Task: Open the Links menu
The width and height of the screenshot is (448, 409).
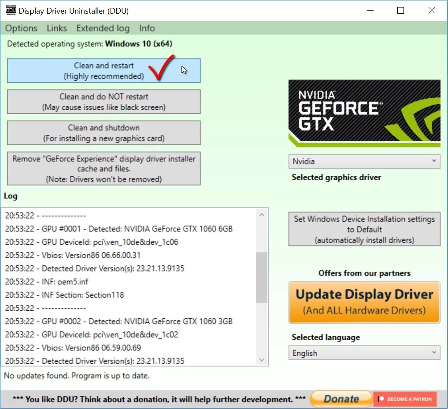Action: click(x=57, y=28)
